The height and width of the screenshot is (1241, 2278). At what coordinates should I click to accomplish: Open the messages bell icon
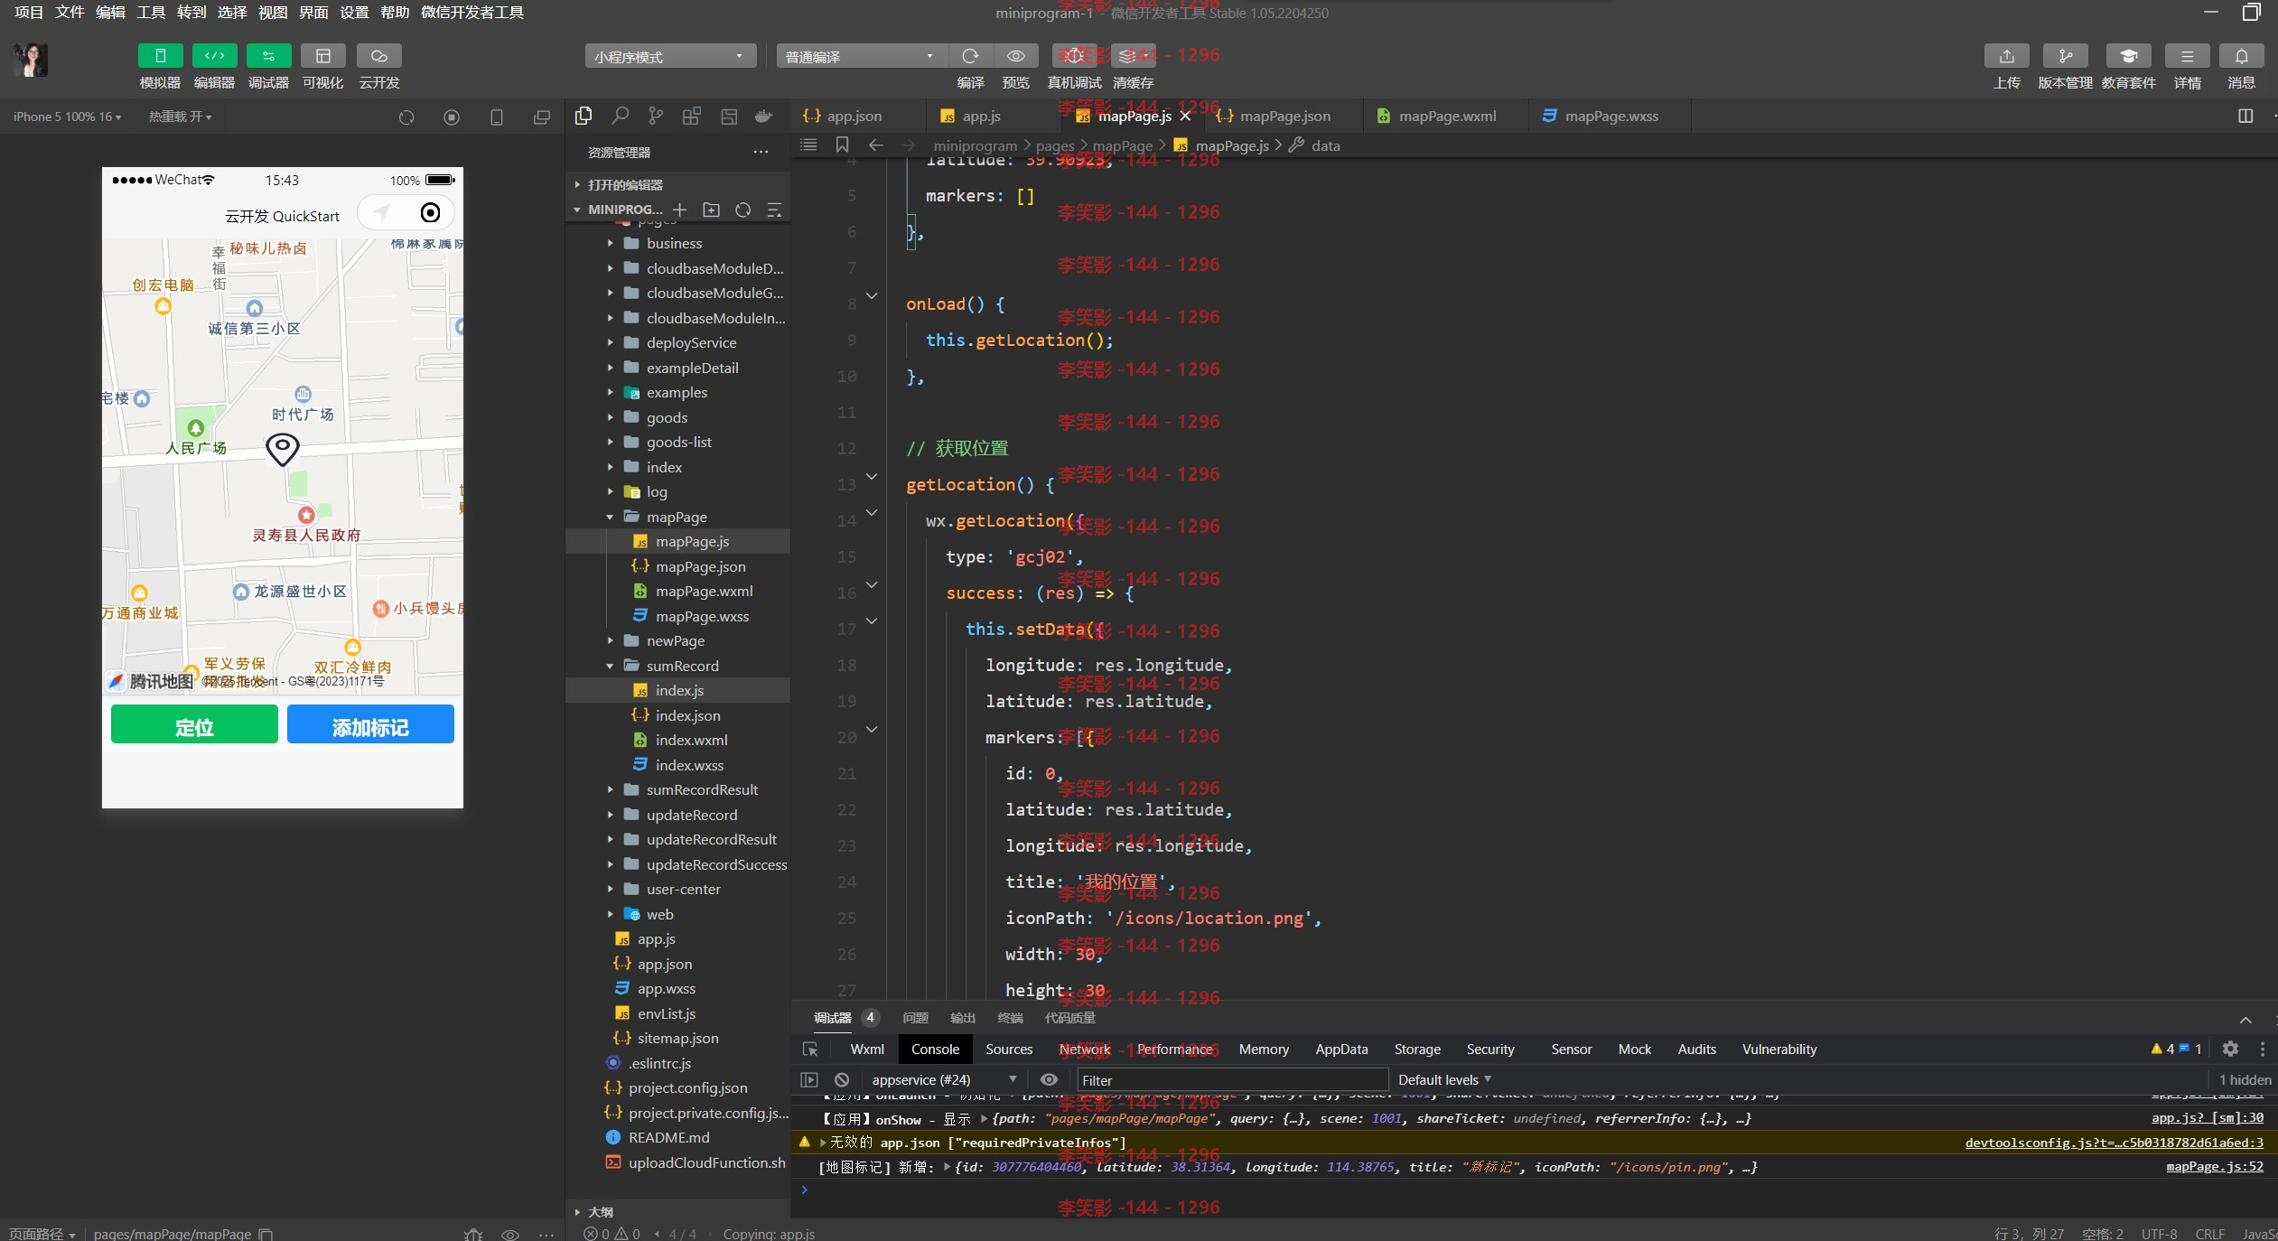[2241, 56]
